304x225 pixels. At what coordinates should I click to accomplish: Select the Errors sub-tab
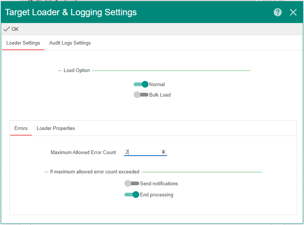(21, 128)
